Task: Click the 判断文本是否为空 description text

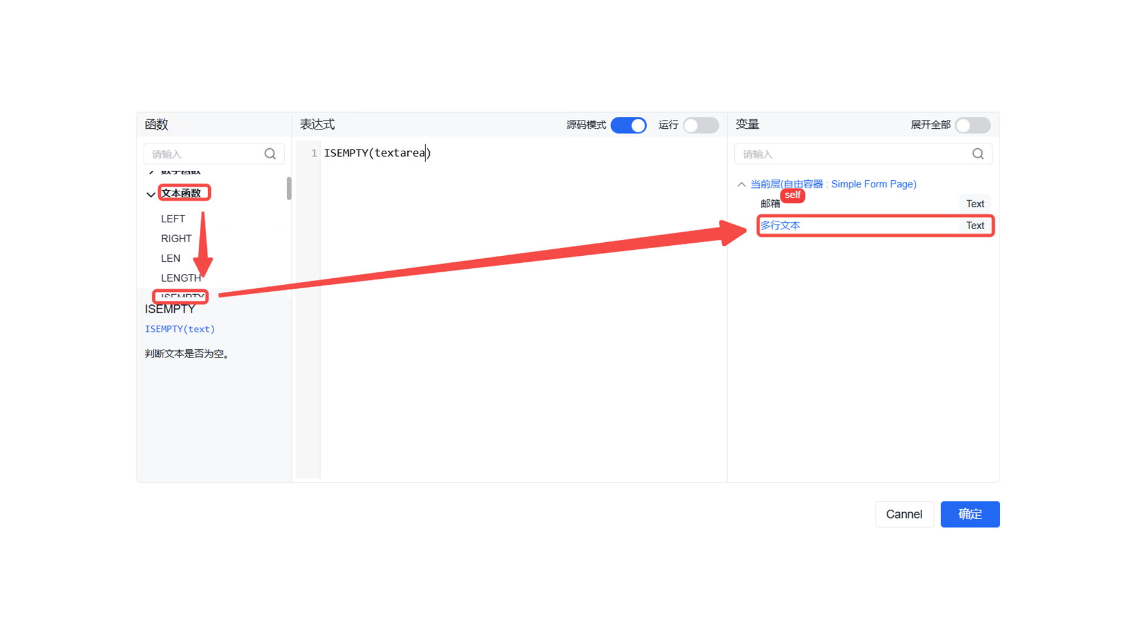Action: [187, 353]
